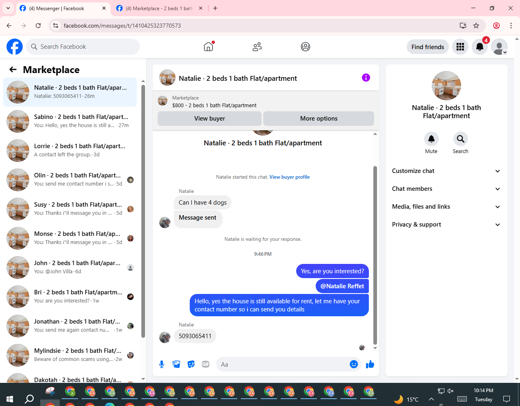
Task: Open install app icon in address bar
Action: [x=463, y=26]
